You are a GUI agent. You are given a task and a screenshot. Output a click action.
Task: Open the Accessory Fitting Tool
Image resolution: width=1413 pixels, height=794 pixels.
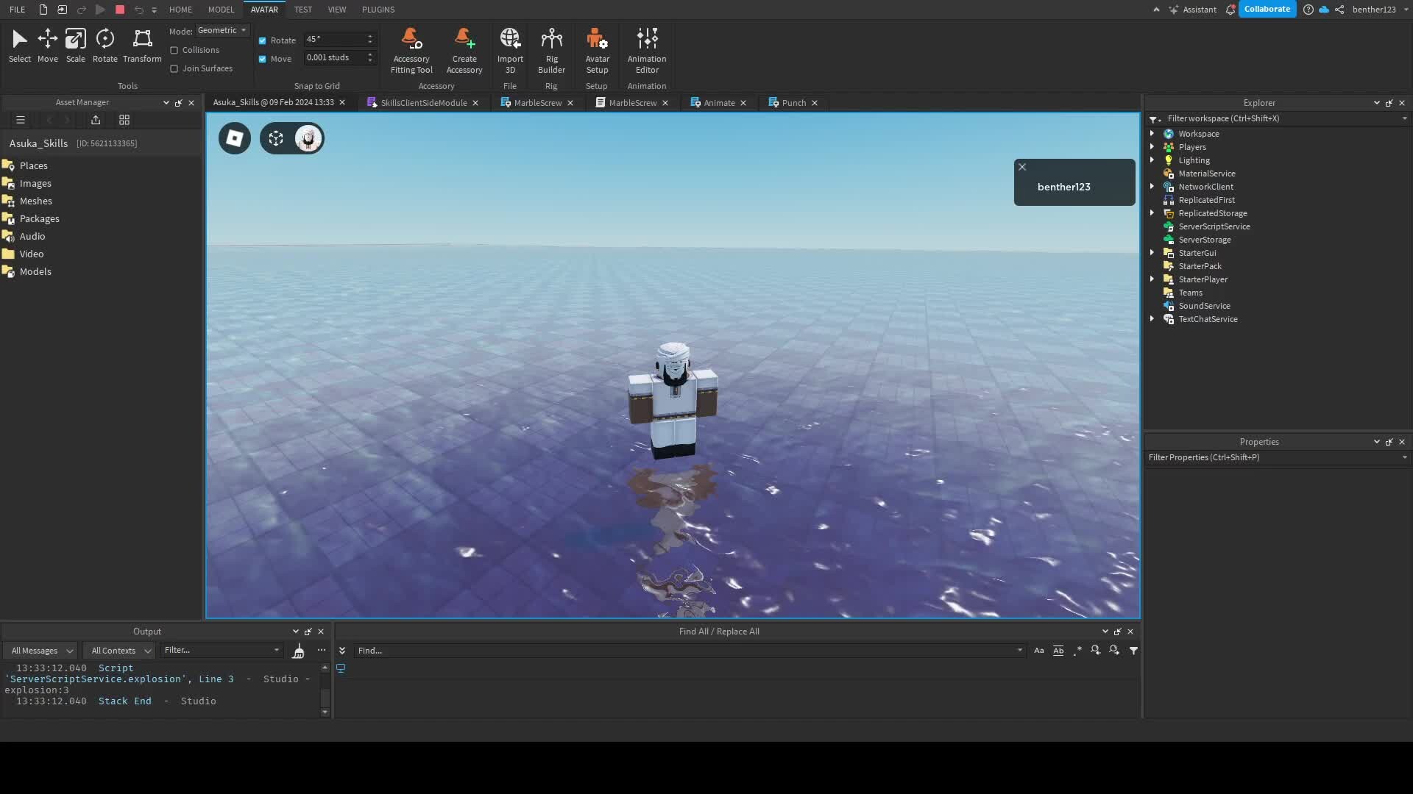411,48
